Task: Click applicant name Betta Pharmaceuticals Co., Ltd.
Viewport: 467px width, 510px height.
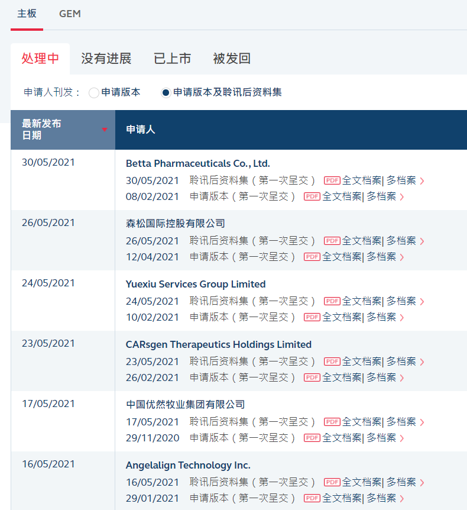Action: [198, 163]
